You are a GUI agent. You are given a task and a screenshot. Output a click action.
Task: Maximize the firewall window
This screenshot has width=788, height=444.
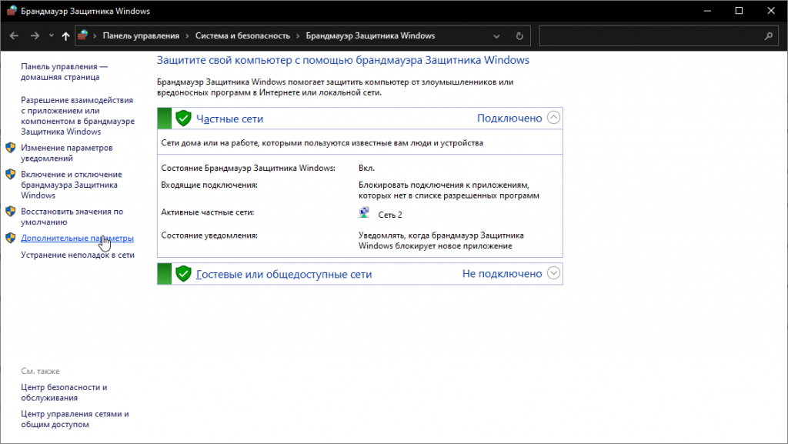pyautogui.click(x=739, y=11)
